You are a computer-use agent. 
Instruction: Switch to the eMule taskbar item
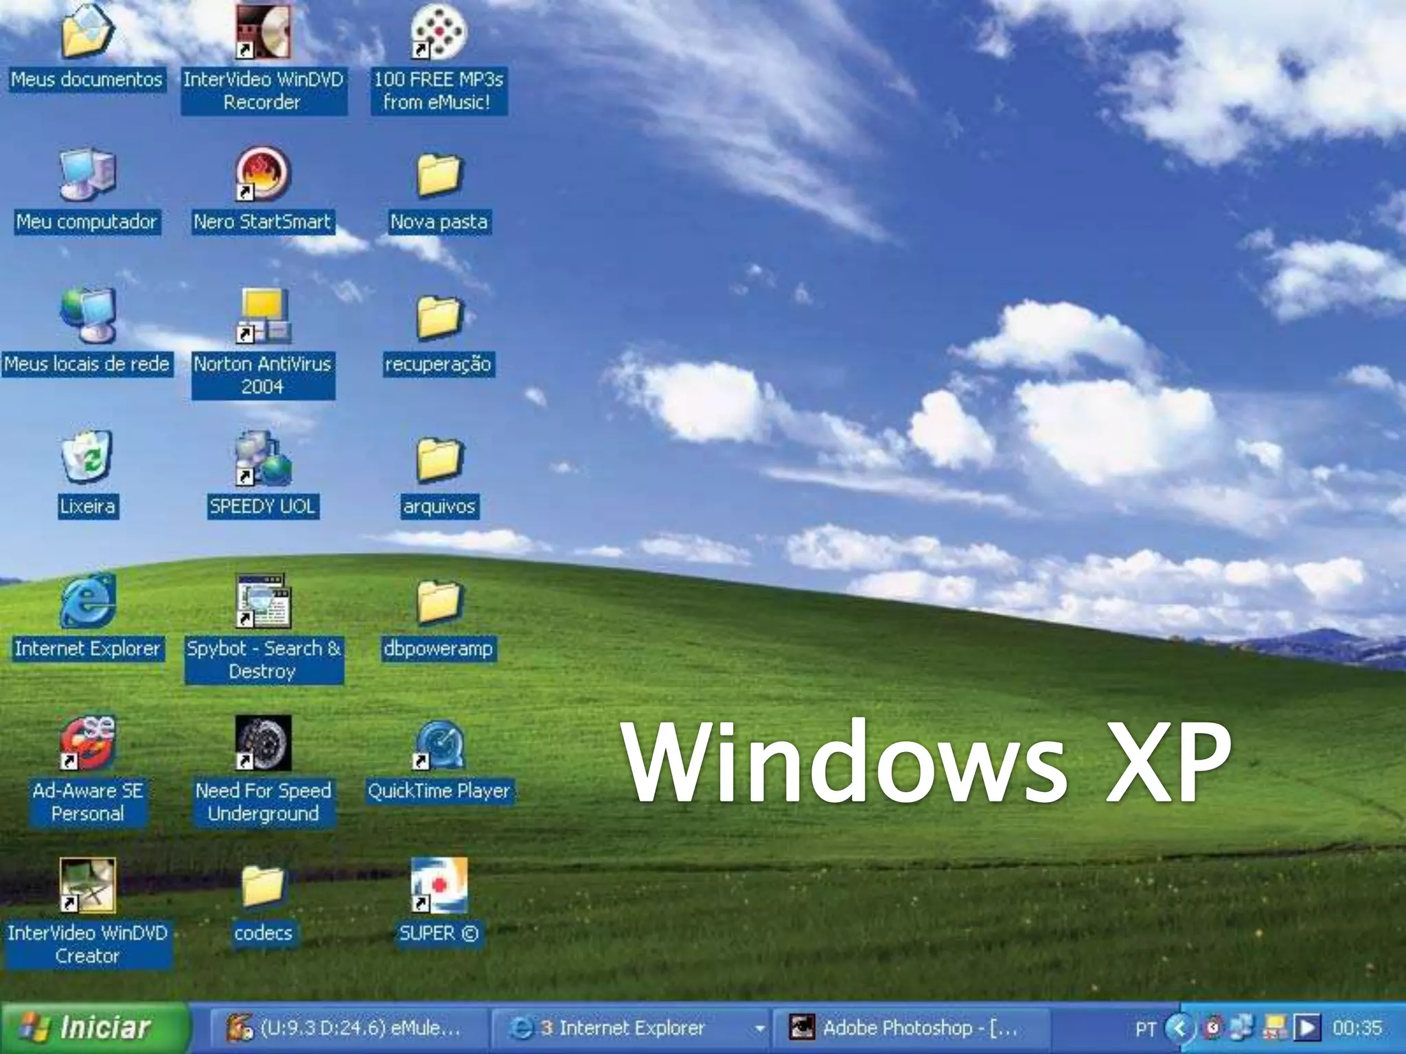[x=349, y=1028]
